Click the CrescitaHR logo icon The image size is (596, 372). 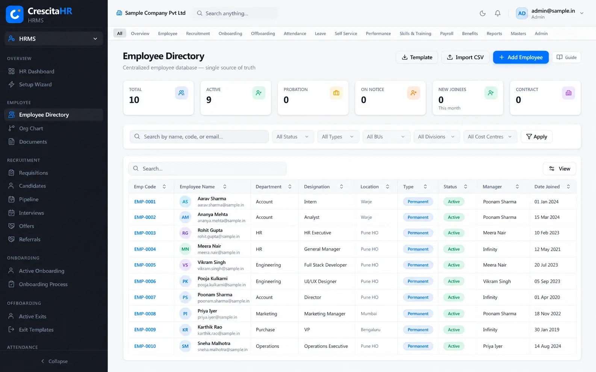tap(15, 15)
